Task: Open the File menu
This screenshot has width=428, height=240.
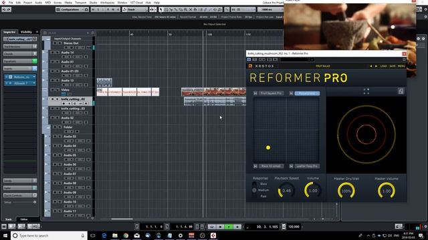Action: [11, 3]
